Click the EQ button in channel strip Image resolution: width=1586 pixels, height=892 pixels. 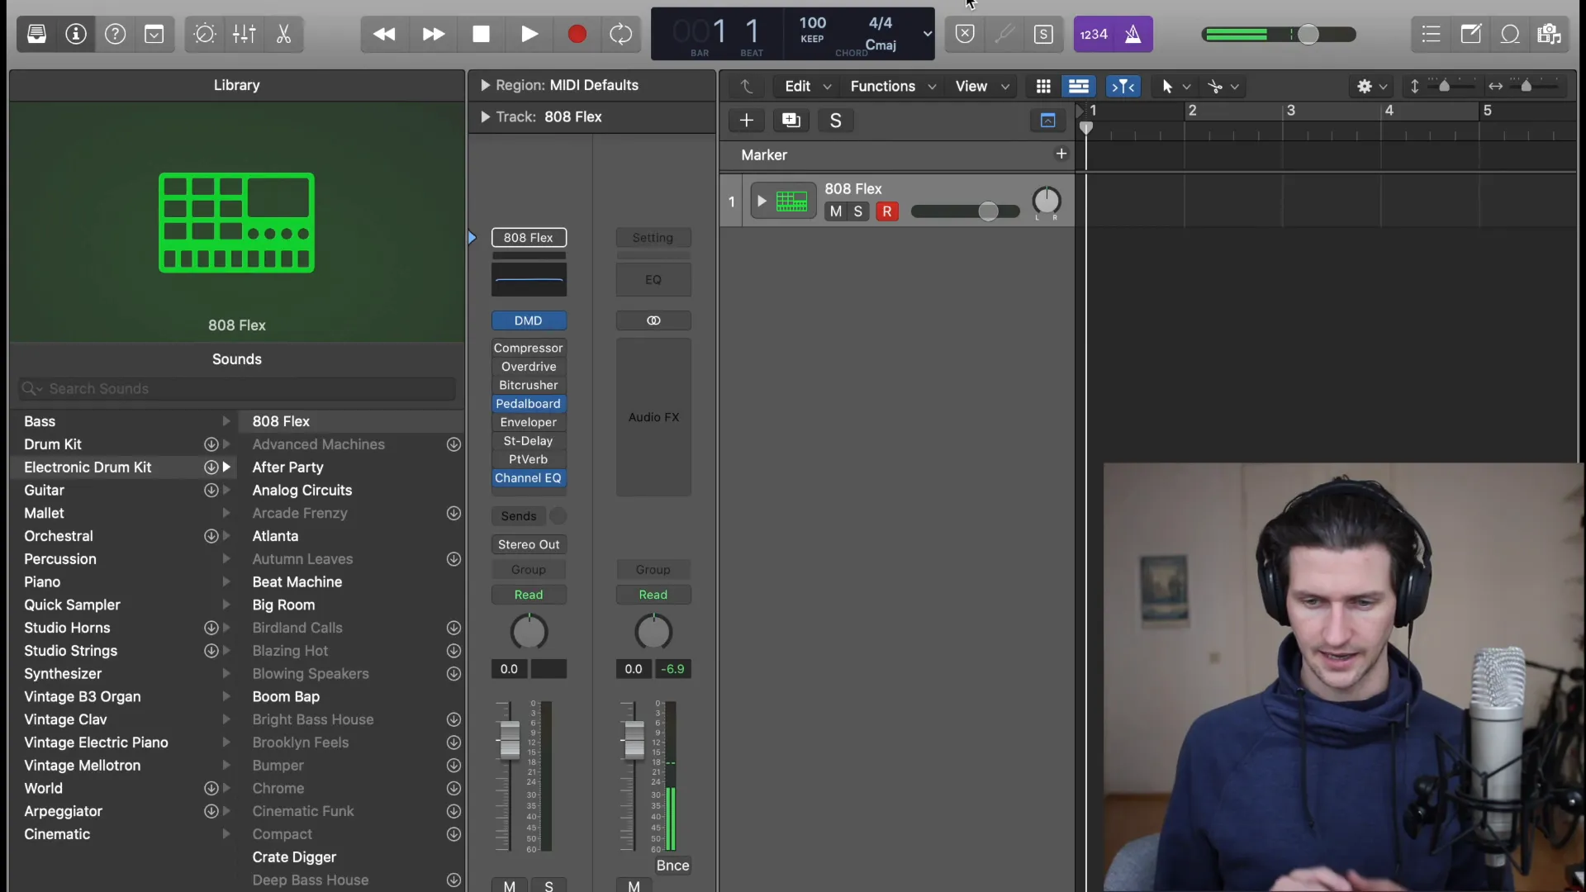pos(653,280)
